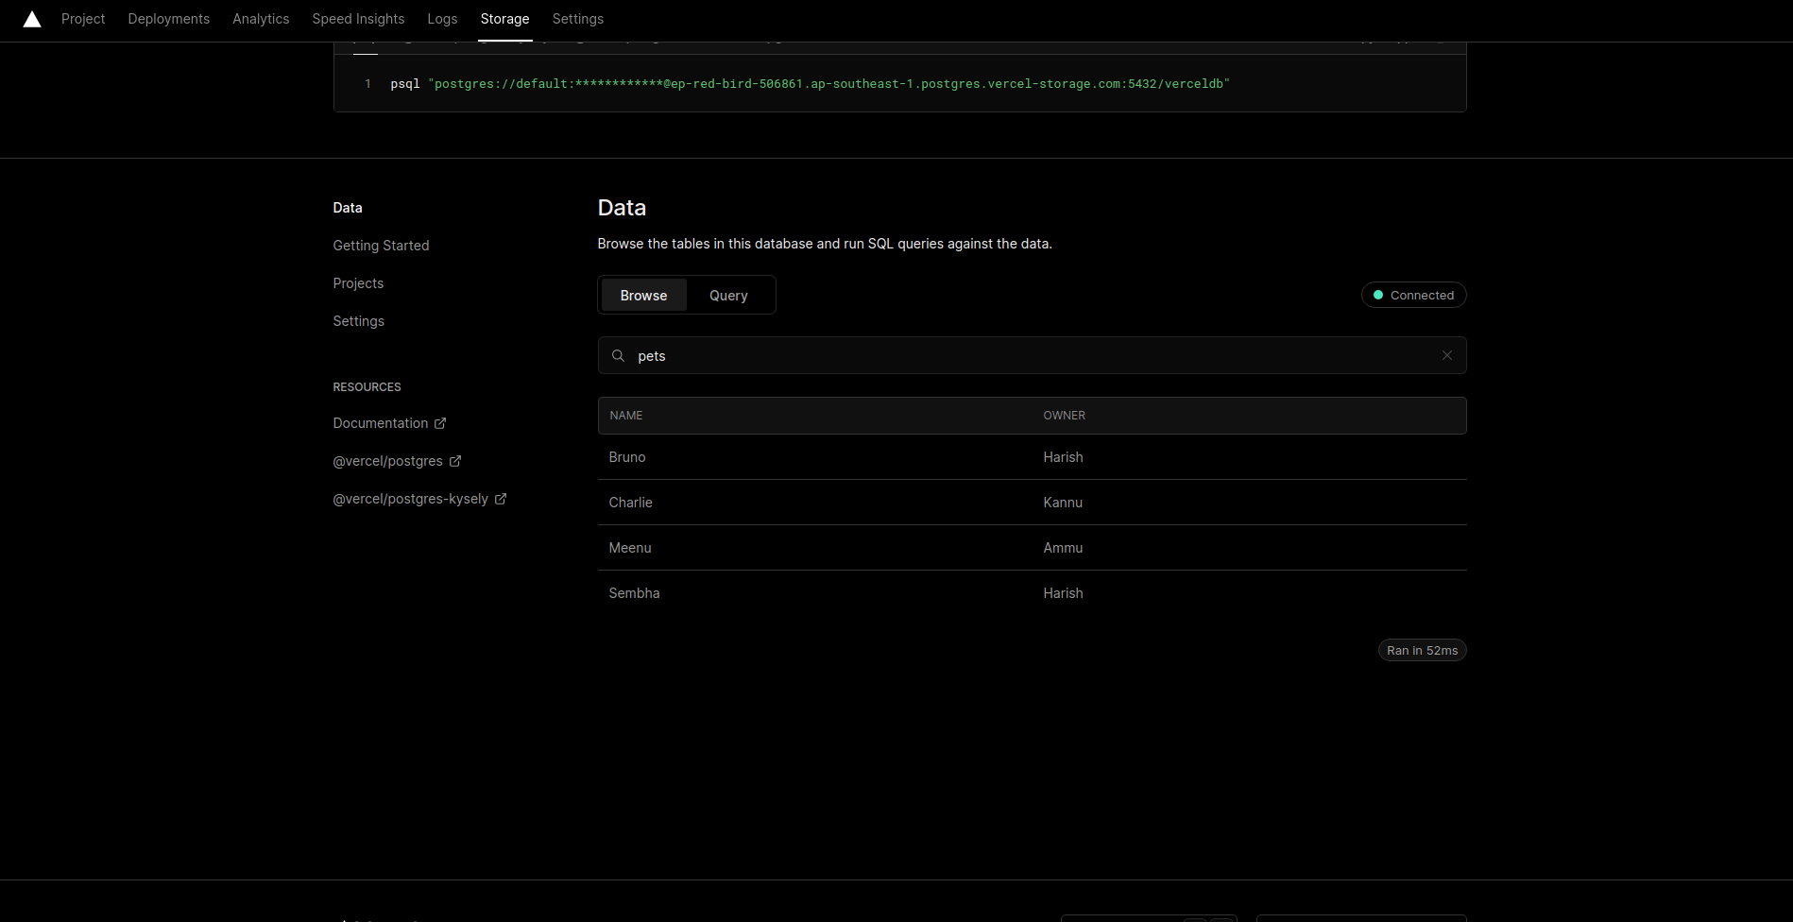Select the Meenu name cell

(630, 548)
